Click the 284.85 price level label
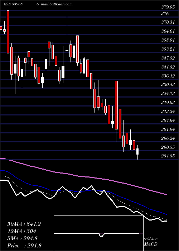Image resolution: width=179 pixels, height=251 pixels. click(x=168, y=156)
